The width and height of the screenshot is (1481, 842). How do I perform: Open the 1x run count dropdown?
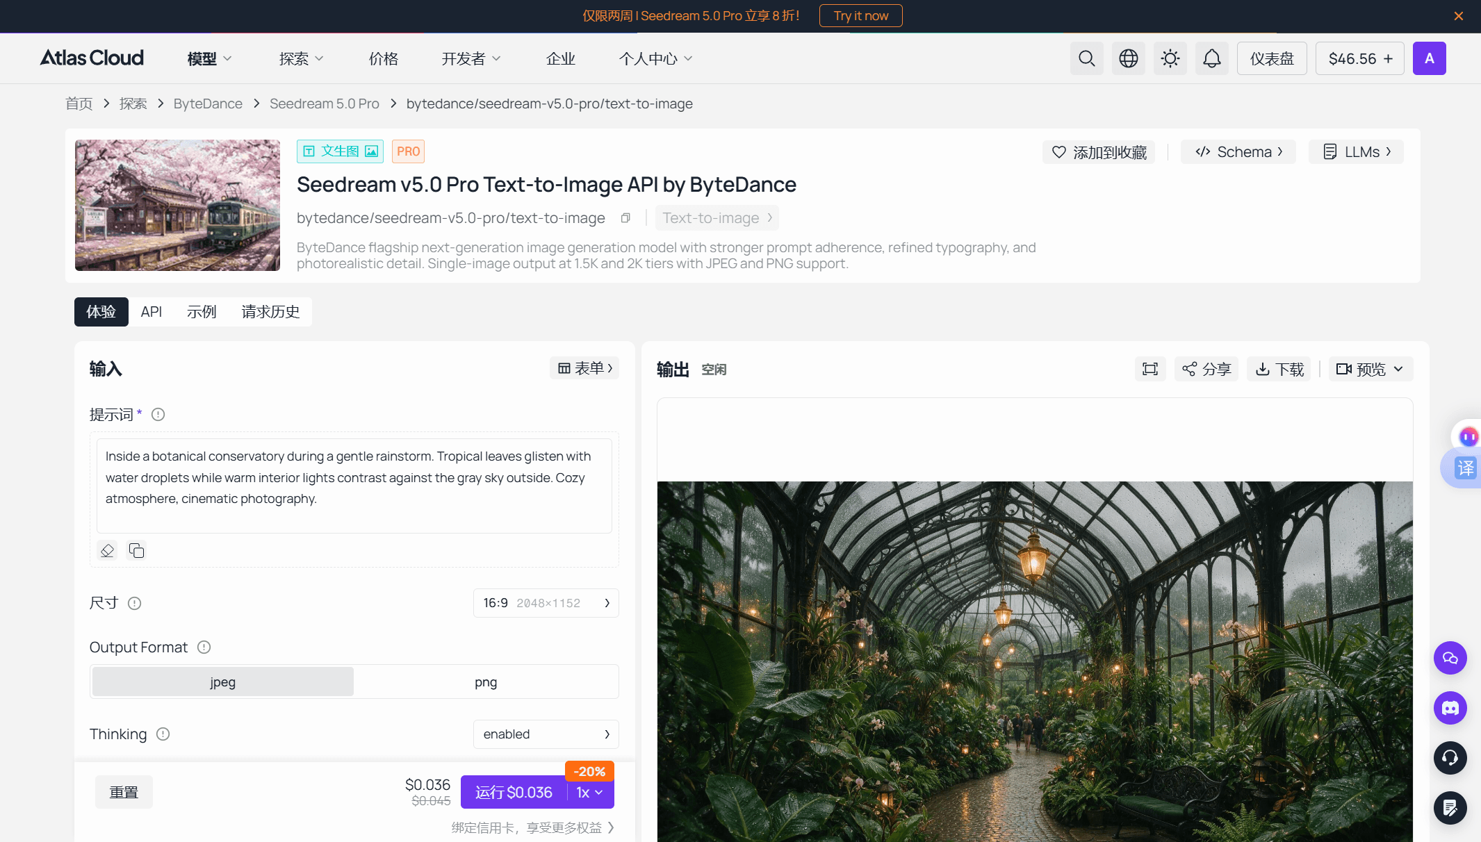[x=590, y=793]
